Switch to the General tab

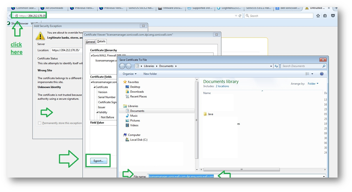[x=90, y=42]
